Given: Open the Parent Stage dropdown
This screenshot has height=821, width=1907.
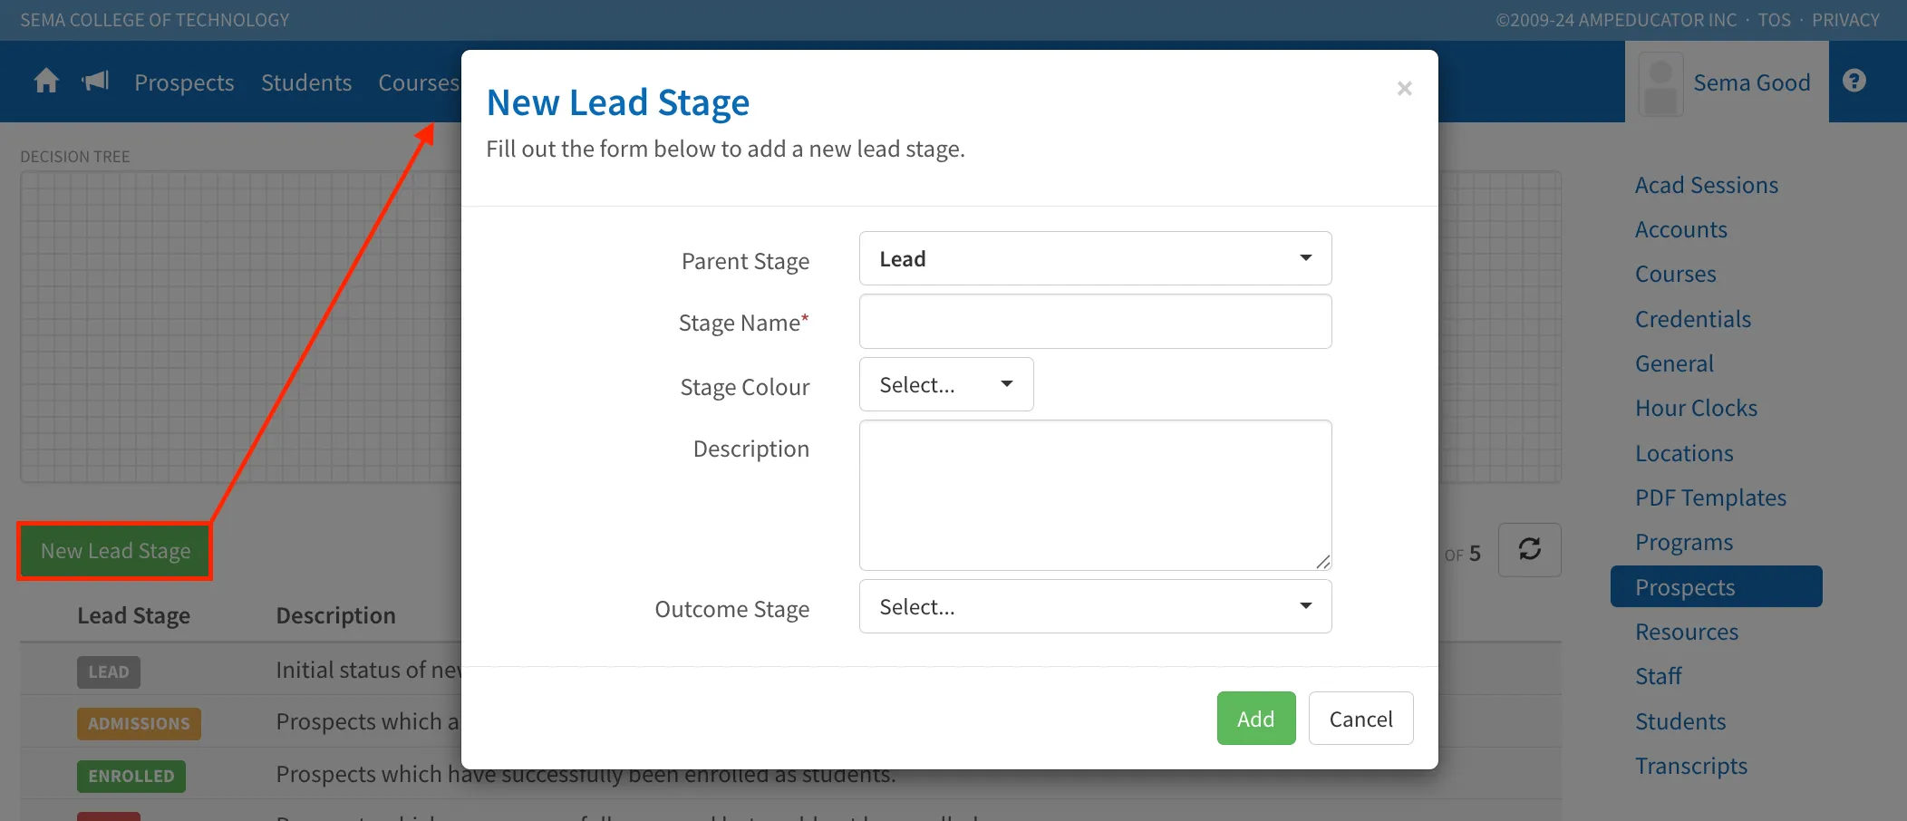Looking at the screenshot, I should tap(1095, 258).
